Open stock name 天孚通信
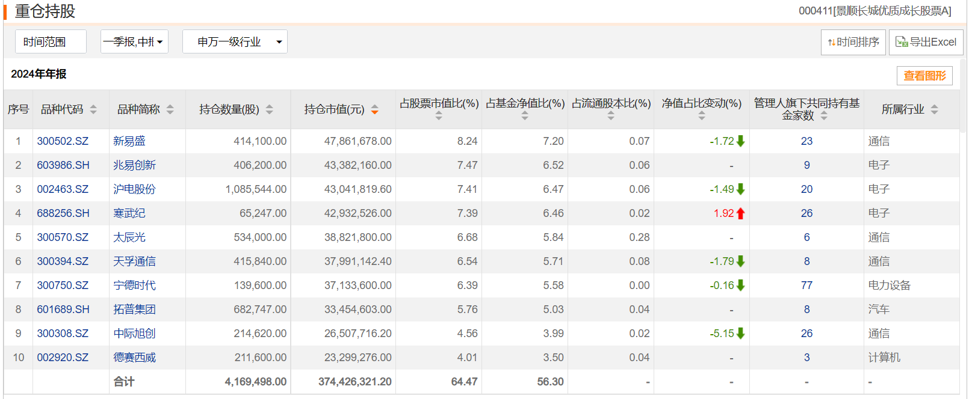 (135, 261)
